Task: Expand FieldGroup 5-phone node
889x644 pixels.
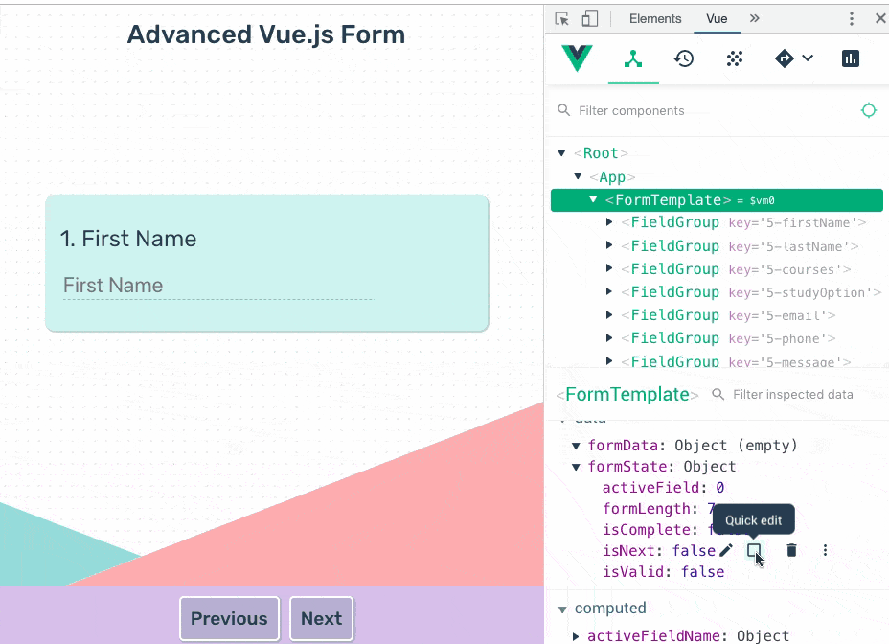Action: (x=609, y=338)
